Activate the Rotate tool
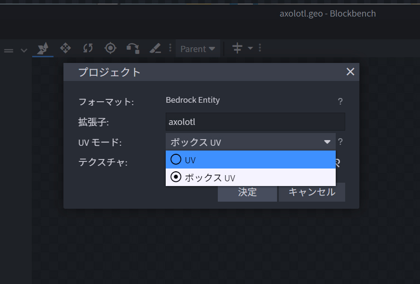Viewport: 420px width, 284px height. click(88, 48)
